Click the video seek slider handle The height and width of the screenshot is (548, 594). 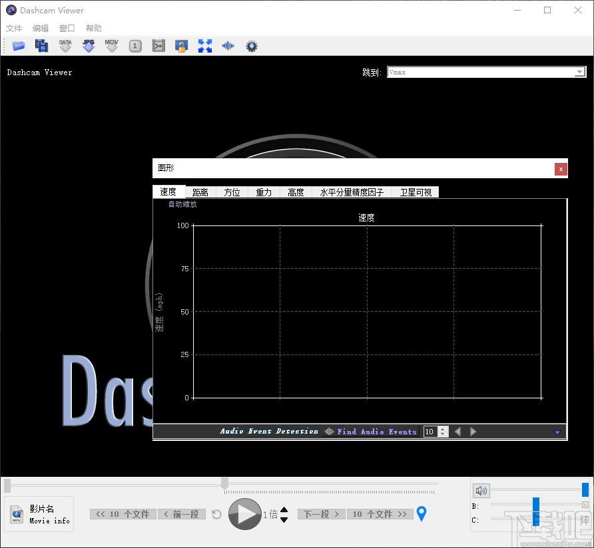[224, 483]
